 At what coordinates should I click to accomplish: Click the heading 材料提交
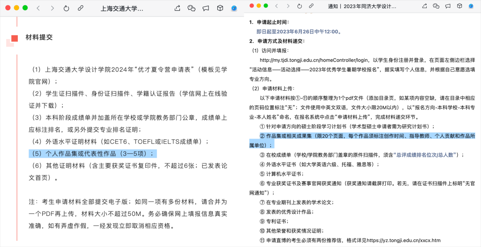39,37
